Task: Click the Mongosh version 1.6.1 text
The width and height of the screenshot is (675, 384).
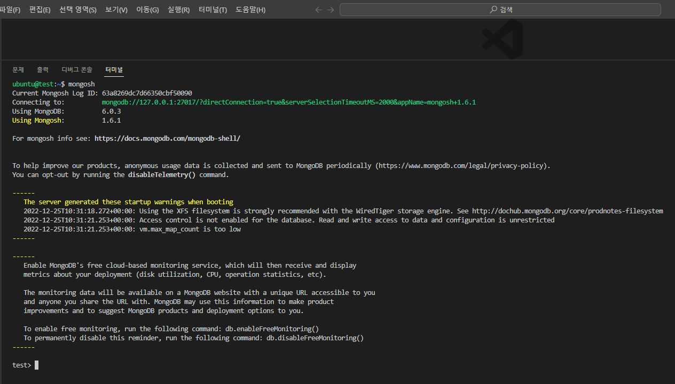Action: (112, 120)
